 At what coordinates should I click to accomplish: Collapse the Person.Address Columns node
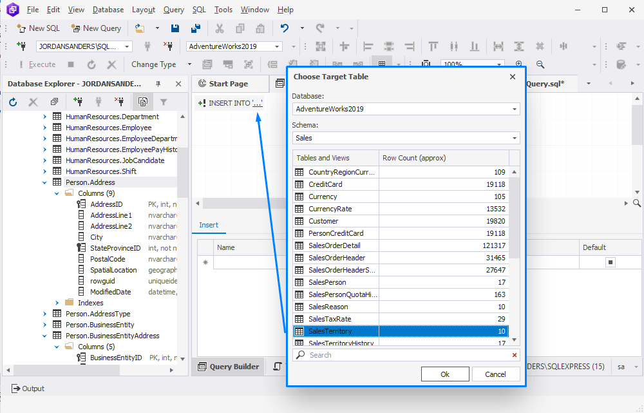click(57, 193)
